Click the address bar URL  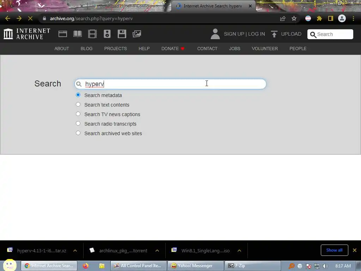91,18
